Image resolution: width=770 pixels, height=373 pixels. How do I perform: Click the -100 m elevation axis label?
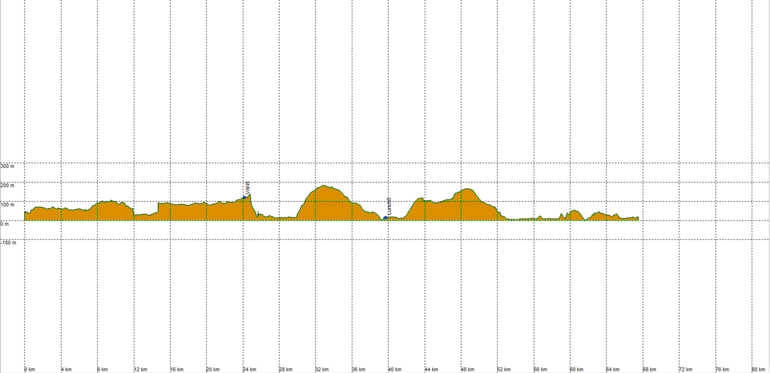[x=8, y=243]
